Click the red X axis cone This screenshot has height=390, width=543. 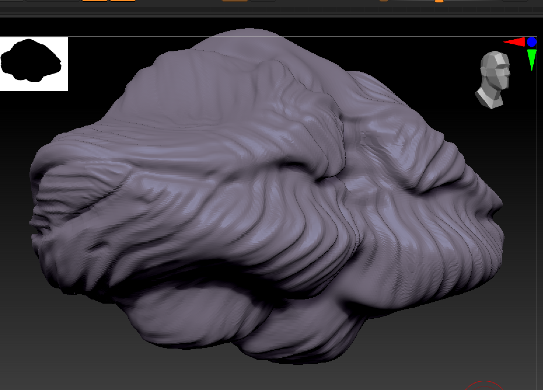(x=514, y=42)
